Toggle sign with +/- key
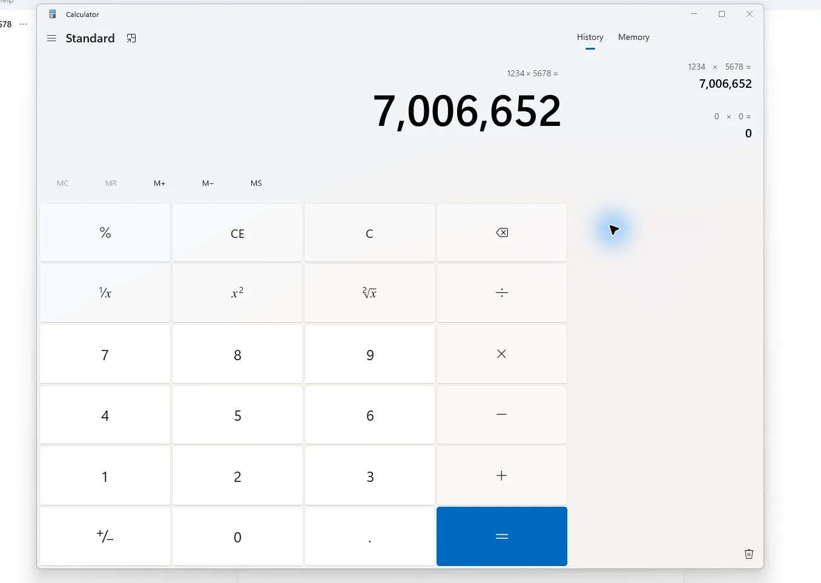 click(105, 536)
